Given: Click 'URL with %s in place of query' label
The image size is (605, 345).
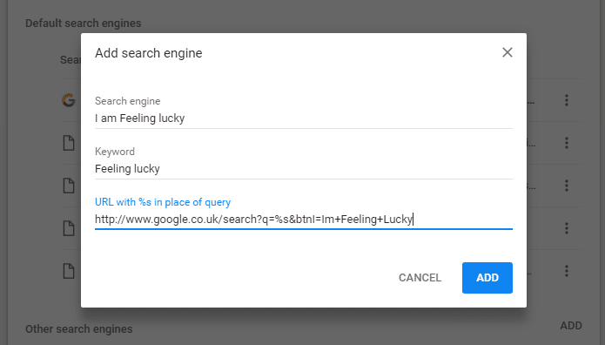Looking at the screenshot, I should coord(163,202).
